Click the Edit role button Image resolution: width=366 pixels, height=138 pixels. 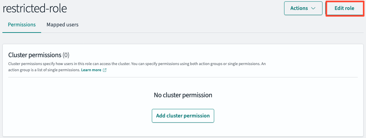coord(344,9)
